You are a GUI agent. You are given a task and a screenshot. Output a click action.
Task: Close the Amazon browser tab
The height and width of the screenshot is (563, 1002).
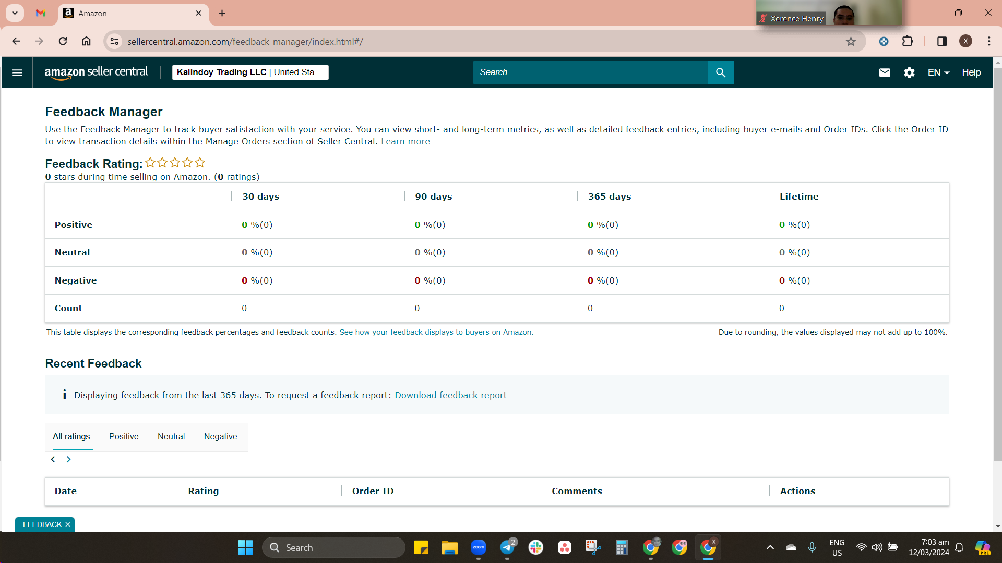pos(198,13)
